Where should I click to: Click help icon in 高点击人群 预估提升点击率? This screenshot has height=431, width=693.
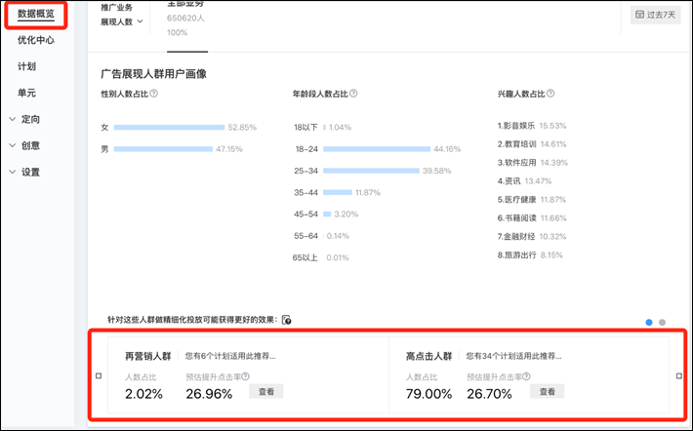(x=527, y=376)
